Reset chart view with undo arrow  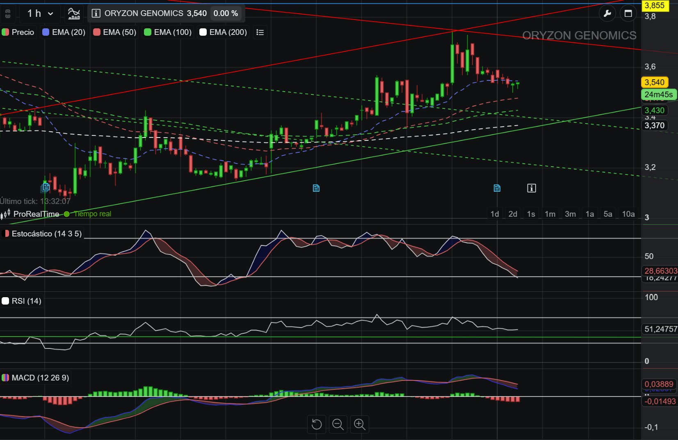[317, 424]
